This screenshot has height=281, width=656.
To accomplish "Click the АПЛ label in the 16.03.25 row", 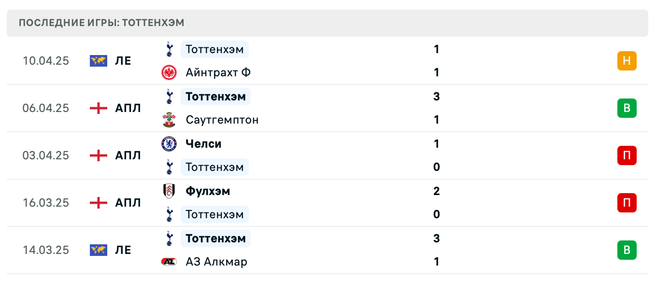I will 127,203.
